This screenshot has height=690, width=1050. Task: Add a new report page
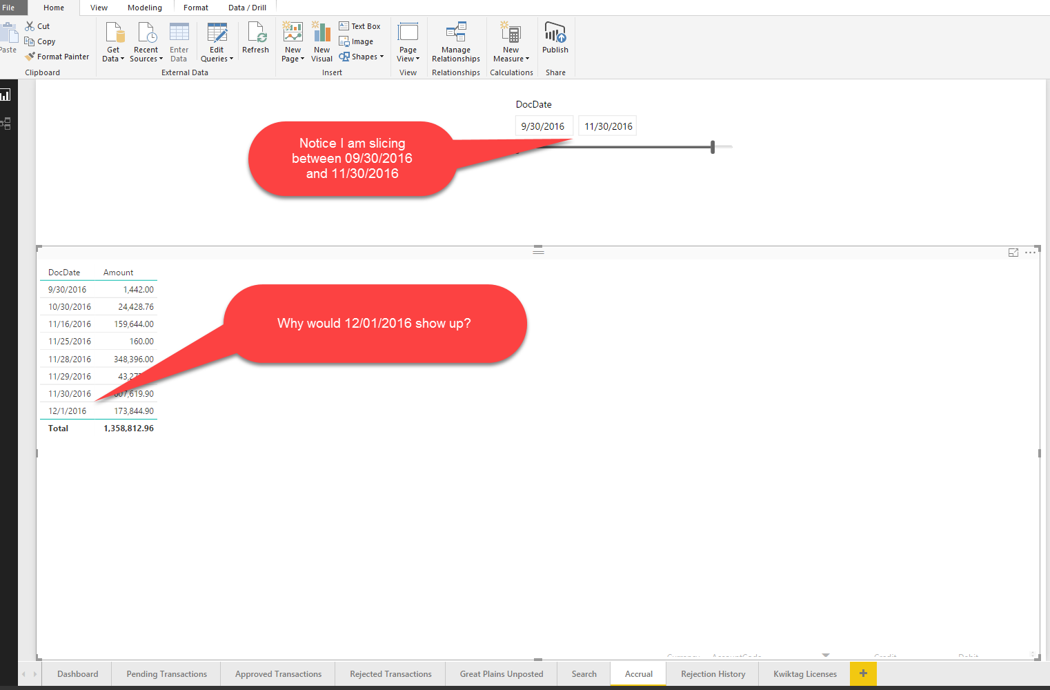(863, 673)
